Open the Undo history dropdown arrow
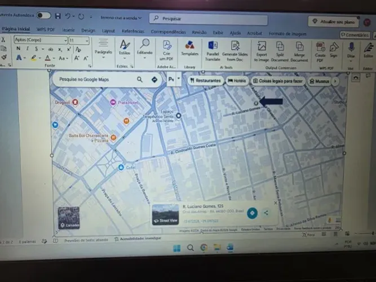This screenshot has height=282, width=376. click(73, 16)
